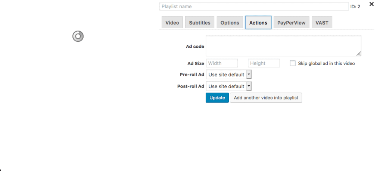Switch to the VAST tab
377x171 pixels.
coord(322,23)
